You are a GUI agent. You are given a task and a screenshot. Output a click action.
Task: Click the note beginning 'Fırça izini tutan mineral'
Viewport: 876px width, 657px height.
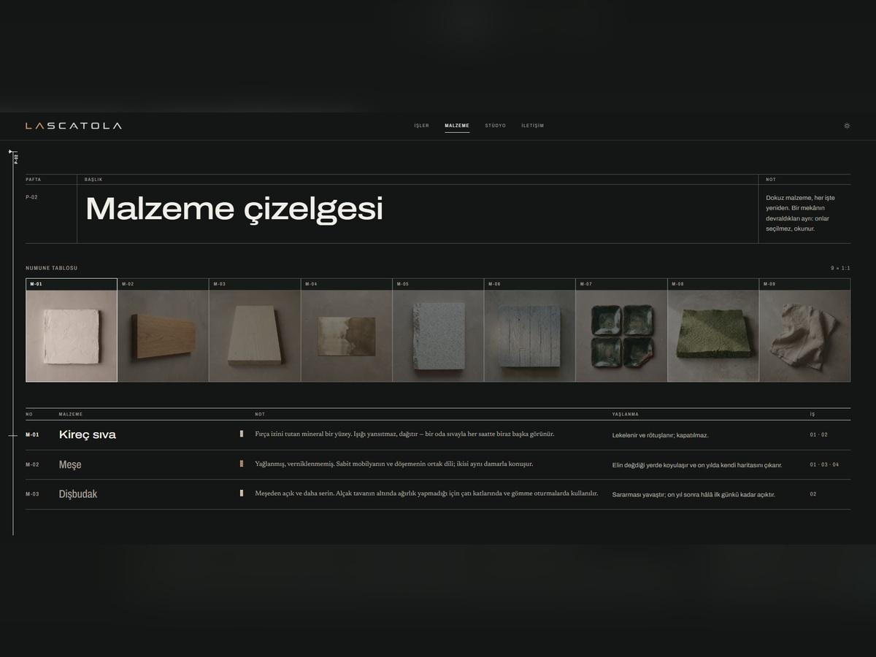click(404, 434)
